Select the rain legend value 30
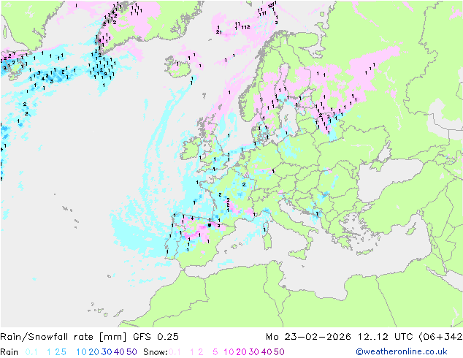 (107, 352)
